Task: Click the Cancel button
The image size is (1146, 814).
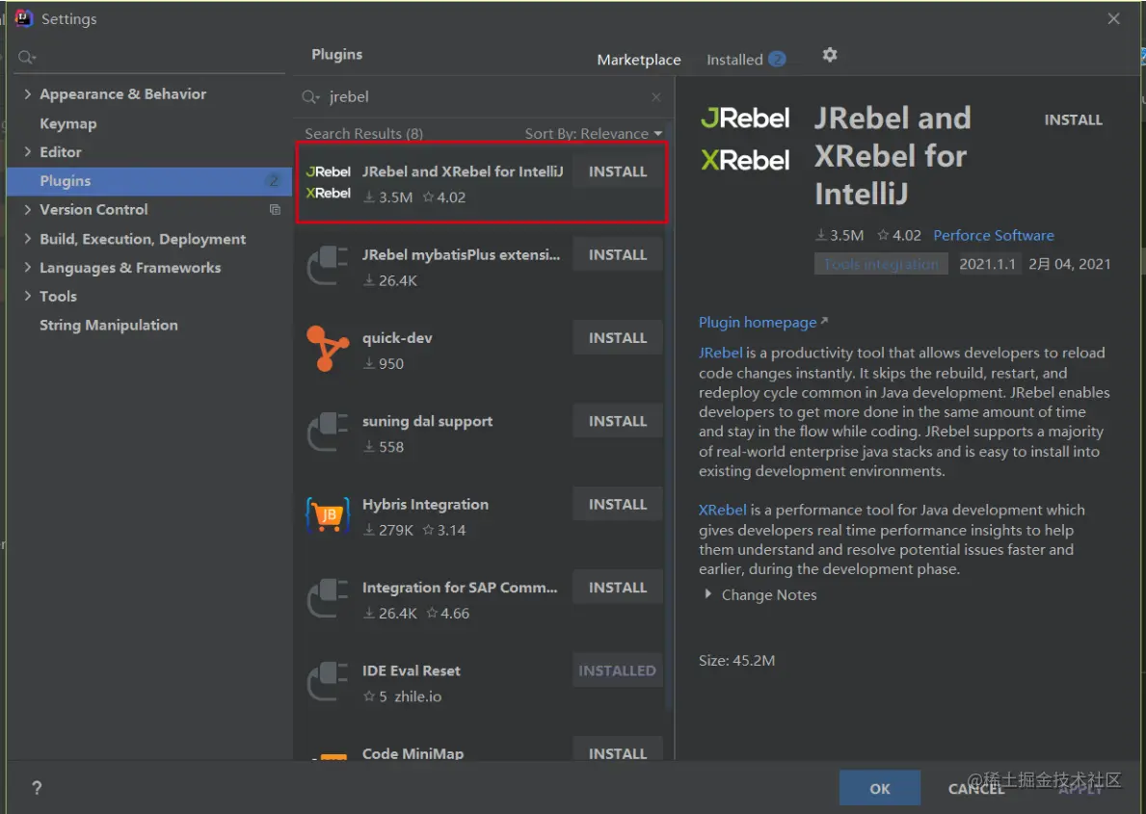Action: click(x=975, y=788)
